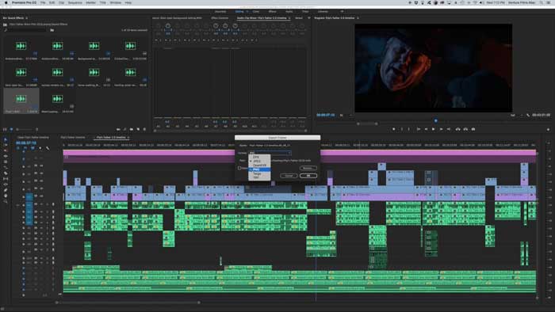Open timeline wrench display settings
Screen dimensions: 555x312
[x=48, y=148]
